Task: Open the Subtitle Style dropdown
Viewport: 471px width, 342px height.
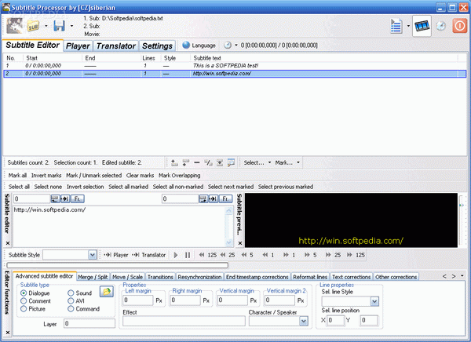Action: 92,255
